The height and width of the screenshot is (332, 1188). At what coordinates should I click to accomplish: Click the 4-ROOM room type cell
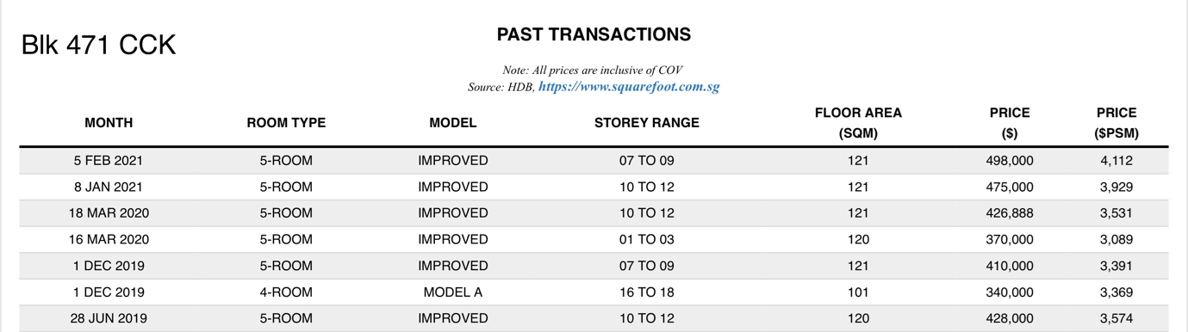pos(286,292)
